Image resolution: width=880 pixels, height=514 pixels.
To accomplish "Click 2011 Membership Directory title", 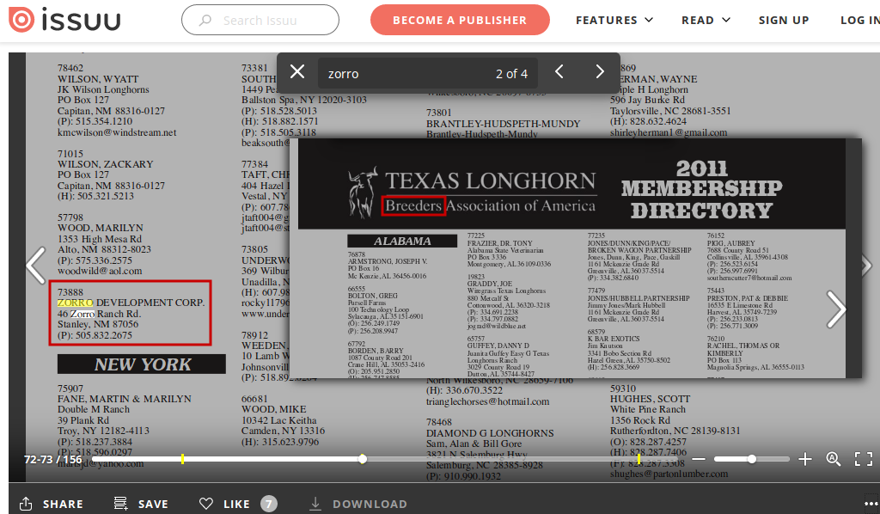I will point(701,189).
